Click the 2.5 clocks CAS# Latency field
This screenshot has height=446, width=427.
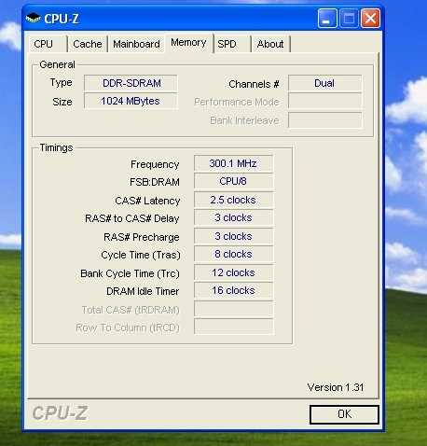tap(233, 200)
